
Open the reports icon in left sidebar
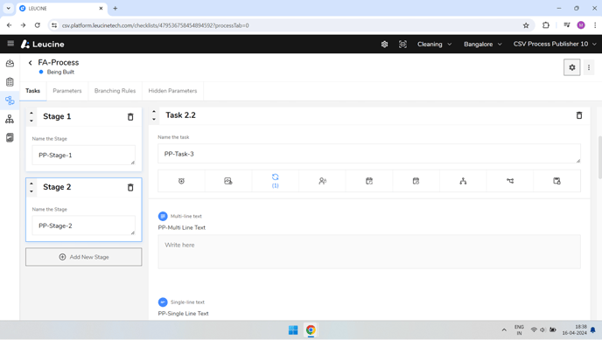coord(10,137)
